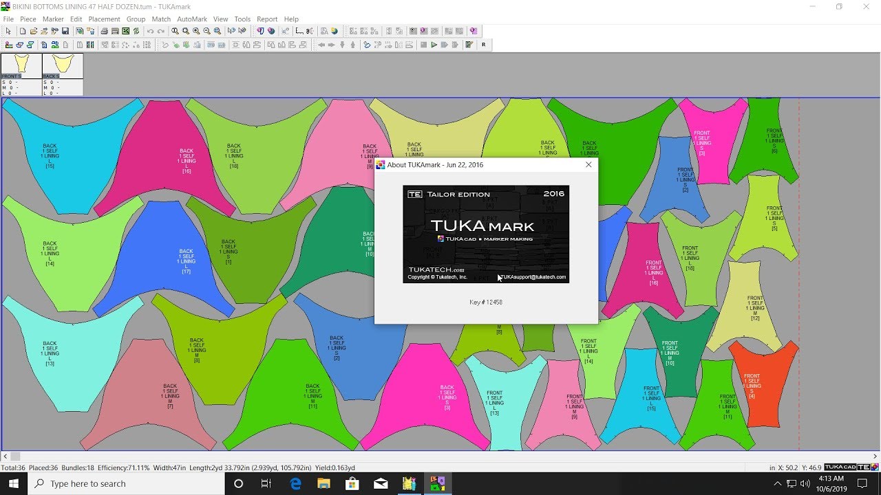The height and width of the screenshot is (495, 881).
Task: Open the AutoMark menu
Action: click(x=192, y=19)
